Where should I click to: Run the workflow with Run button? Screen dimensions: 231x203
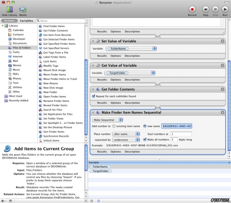225,9
